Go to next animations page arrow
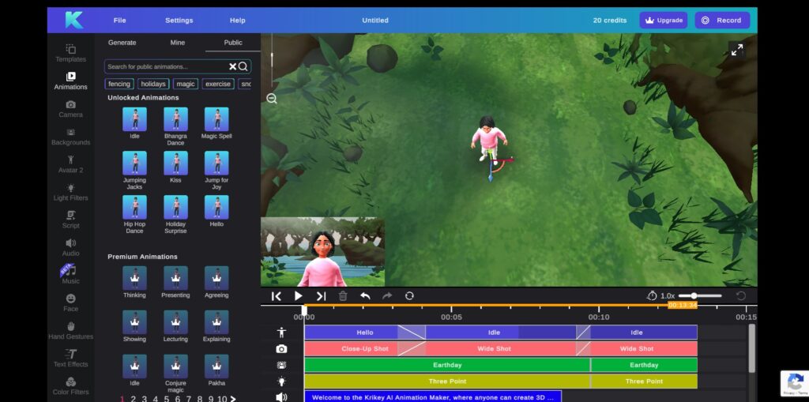This screenshot has height=402, width=809. coord(233,399)
